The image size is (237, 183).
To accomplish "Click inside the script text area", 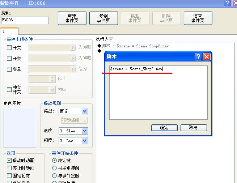I will (158, 93).
